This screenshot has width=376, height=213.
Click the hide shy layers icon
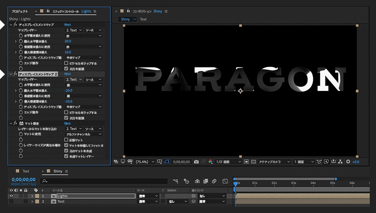(197, 181)
